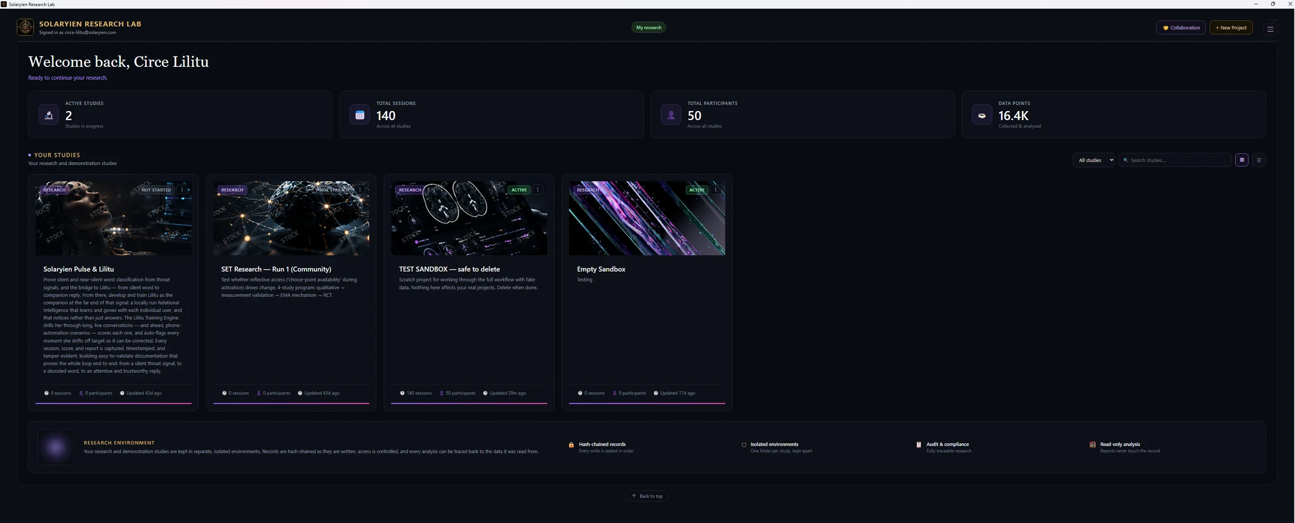
Task: Click the Hash-chained records lock icon
Action: [571, 445]
